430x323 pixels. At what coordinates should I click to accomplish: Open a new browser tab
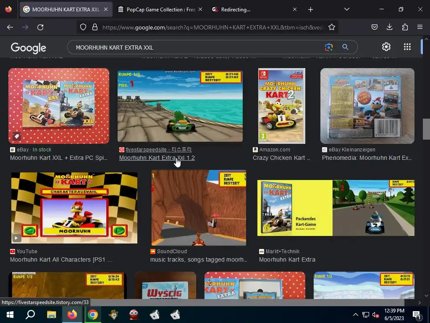[x=310, y=10]
